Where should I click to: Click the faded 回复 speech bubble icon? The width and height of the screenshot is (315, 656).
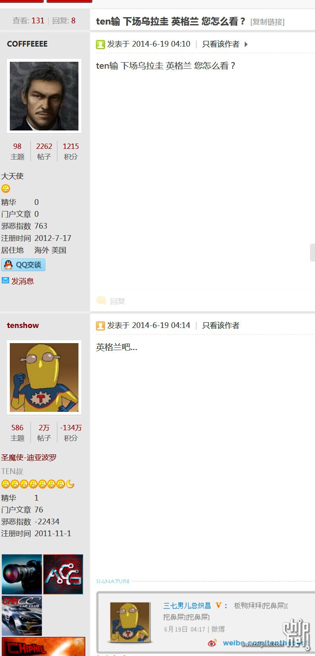click(101, 301)
